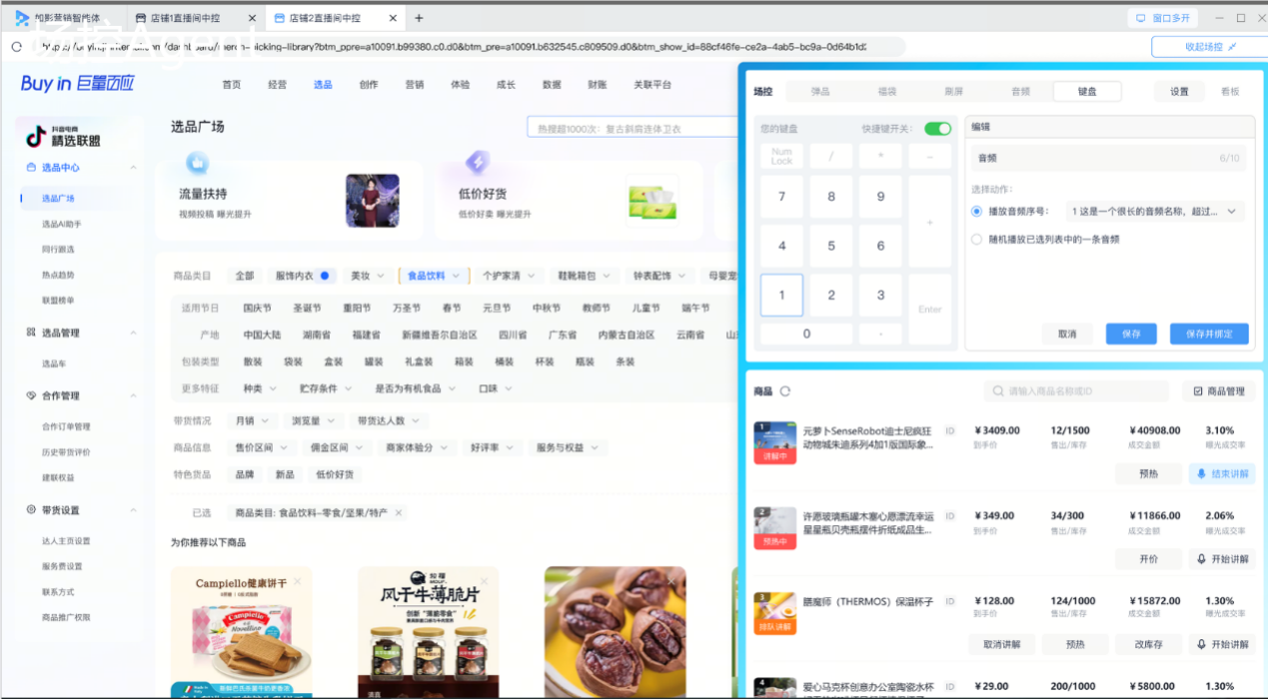
Task: Select the 播放音频序号 radio option
Action: [975, 211]
